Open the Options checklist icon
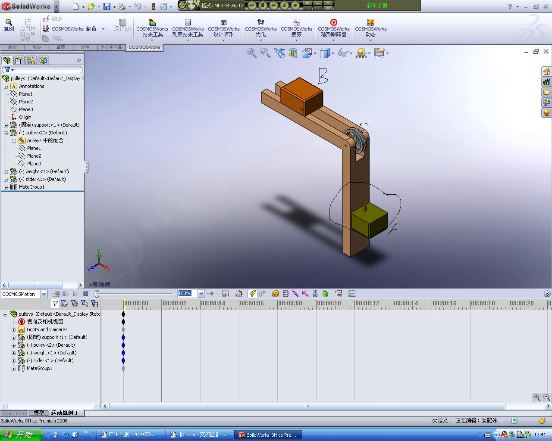Screen dimensions: 552x441 click(x=163, y=6)
